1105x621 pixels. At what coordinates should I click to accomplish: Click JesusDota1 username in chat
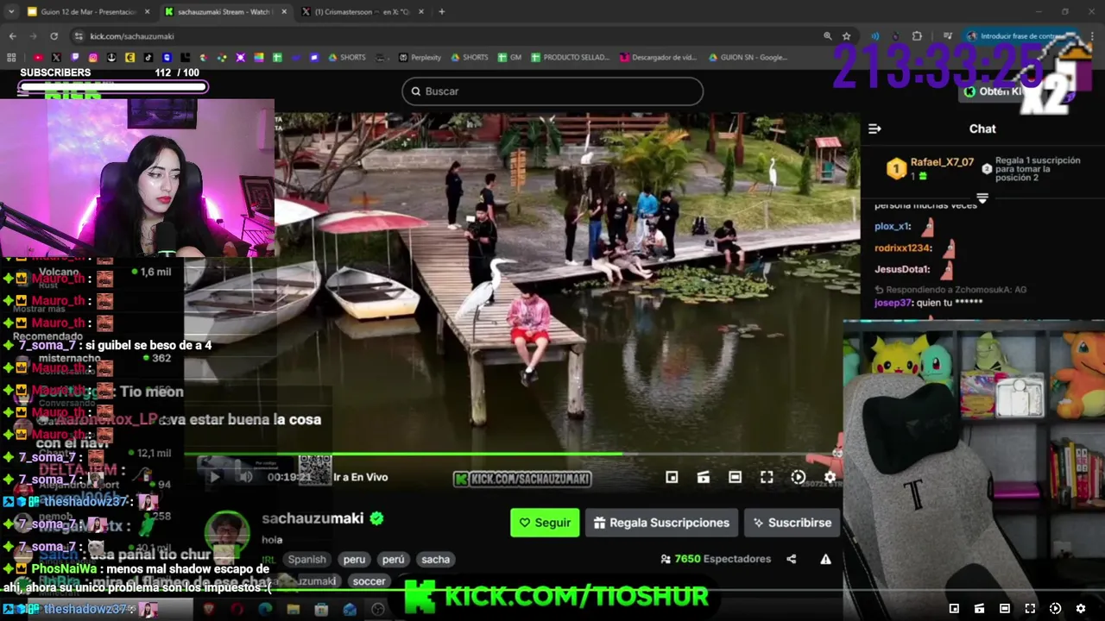tap(903, 269)
